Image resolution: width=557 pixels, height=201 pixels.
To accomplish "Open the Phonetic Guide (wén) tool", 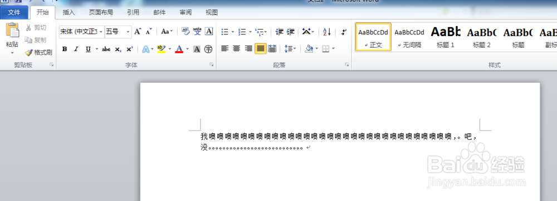I will (197, 32).
